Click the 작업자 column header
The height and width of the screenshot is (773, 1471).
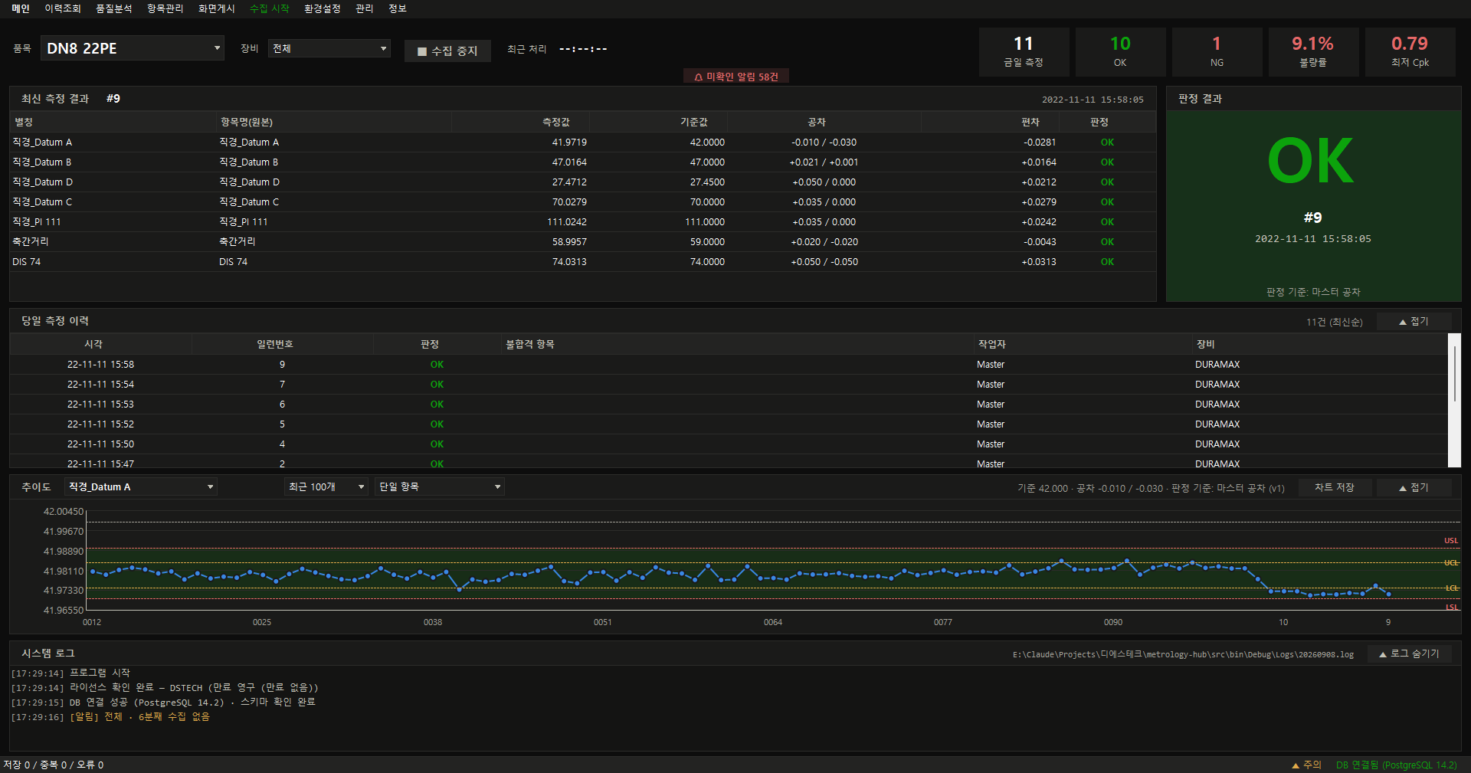pos(1082,345)
